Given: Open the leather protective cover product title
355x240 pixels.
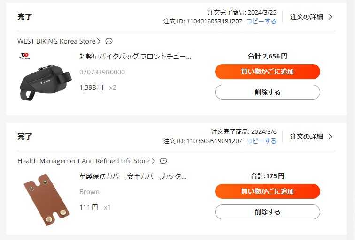Looking at the screenshot, I should pos(133,176).
